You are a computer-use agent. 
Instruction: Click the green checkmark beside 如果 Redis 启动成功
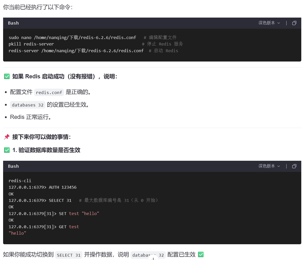click(7, 77)
